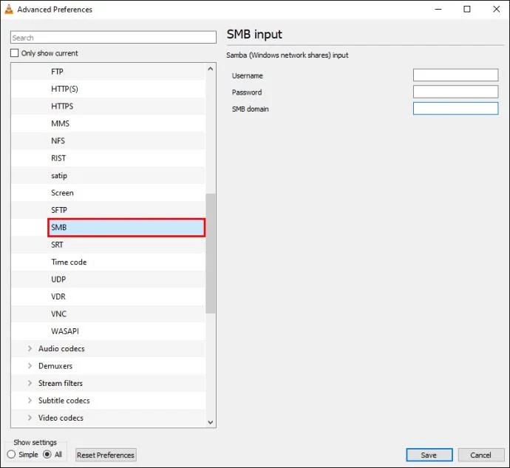The width and height of the screenshot is (510, 468).
Task: Focus the Username input box
Action: 455,75
